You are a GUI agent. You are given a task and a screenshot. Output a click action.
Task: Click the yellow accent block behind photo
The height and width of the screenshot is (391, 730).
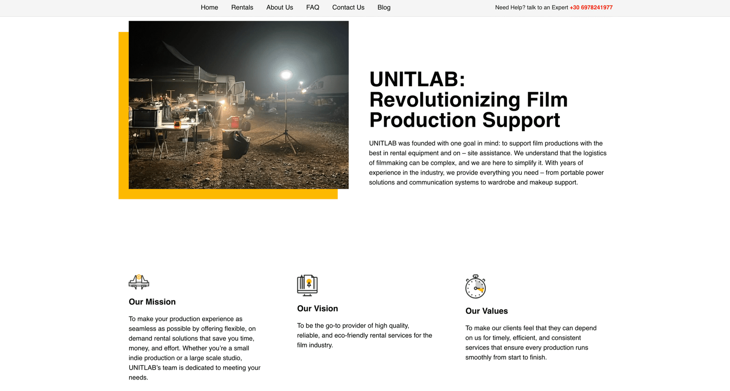pyautogui.click(x=123, y=137)
